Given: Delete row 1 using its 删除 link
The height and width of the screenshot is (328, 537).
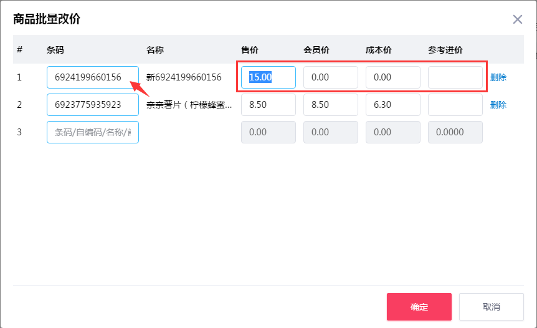Looking at the screenshot, I should pos(498,77).
